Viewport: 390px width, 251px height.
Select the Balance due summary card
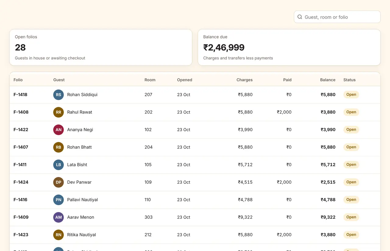[289, 48]
